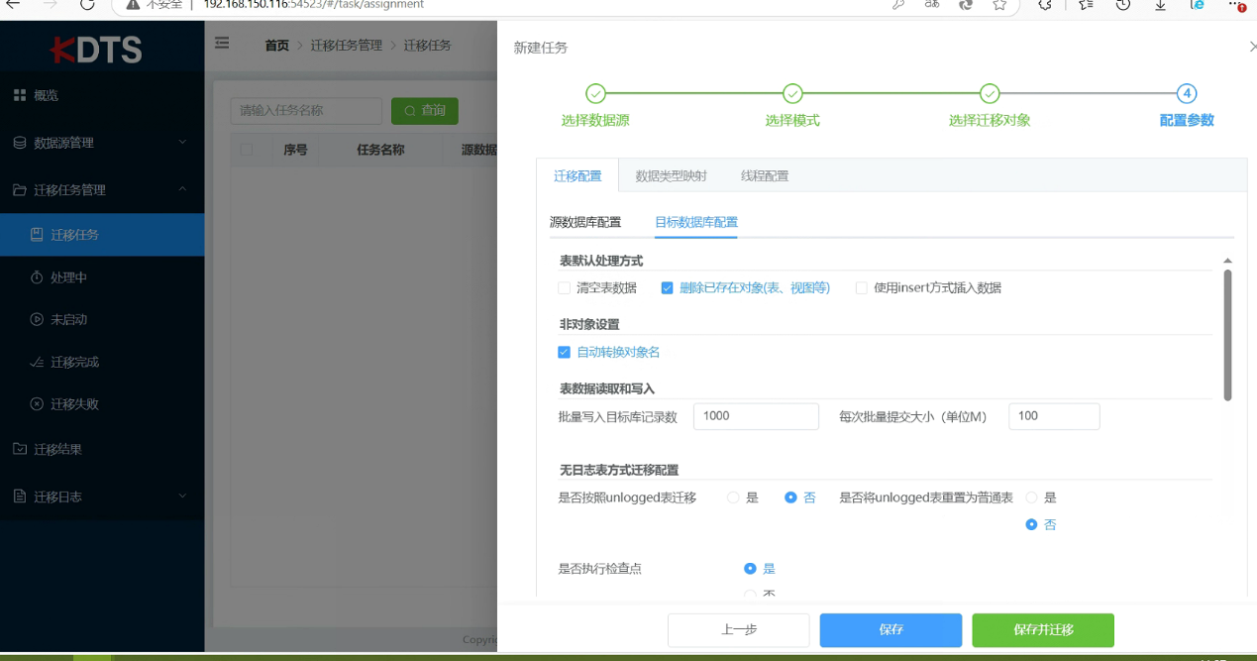Click the 保存并迁移 button
1257x661 pixels.
(x=1043, y=629)
